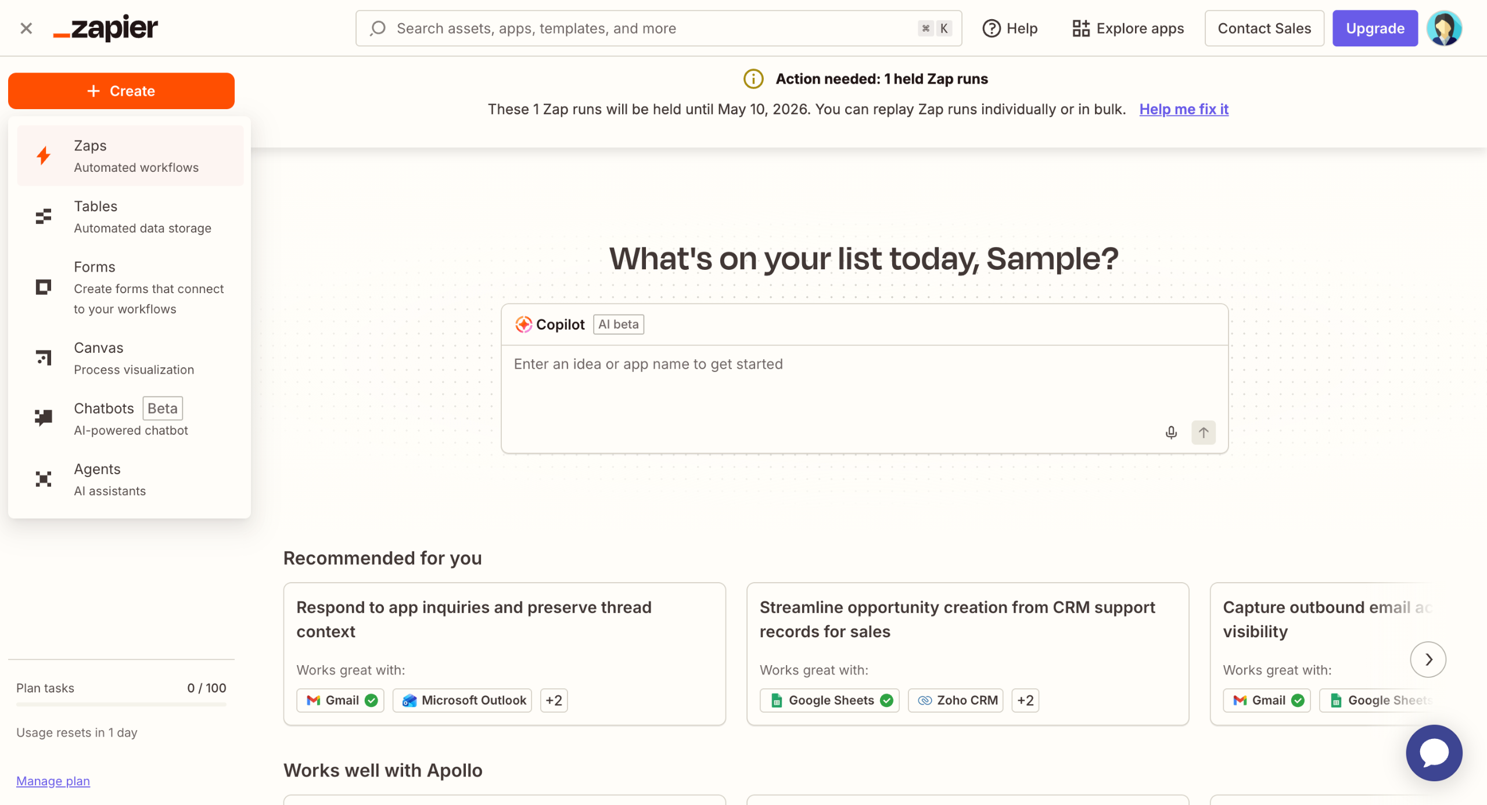Click the Upgrade button

pos(1374,28)
